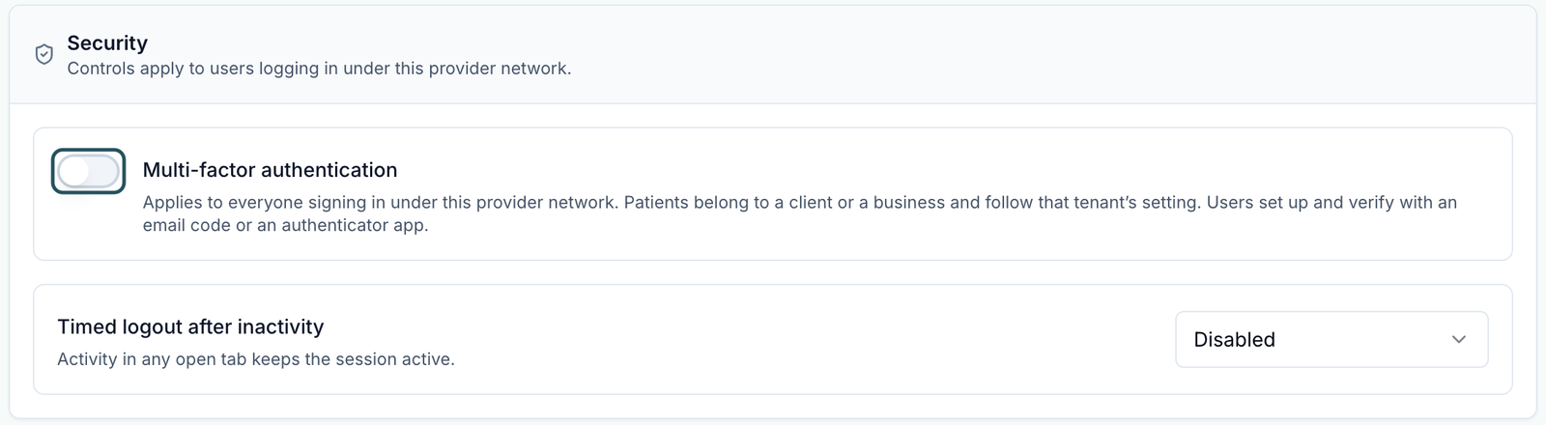Click 'email code or an authenticator app' text line
The height and width of the screenshot is (425, 1546).
(x=285, y=225)
